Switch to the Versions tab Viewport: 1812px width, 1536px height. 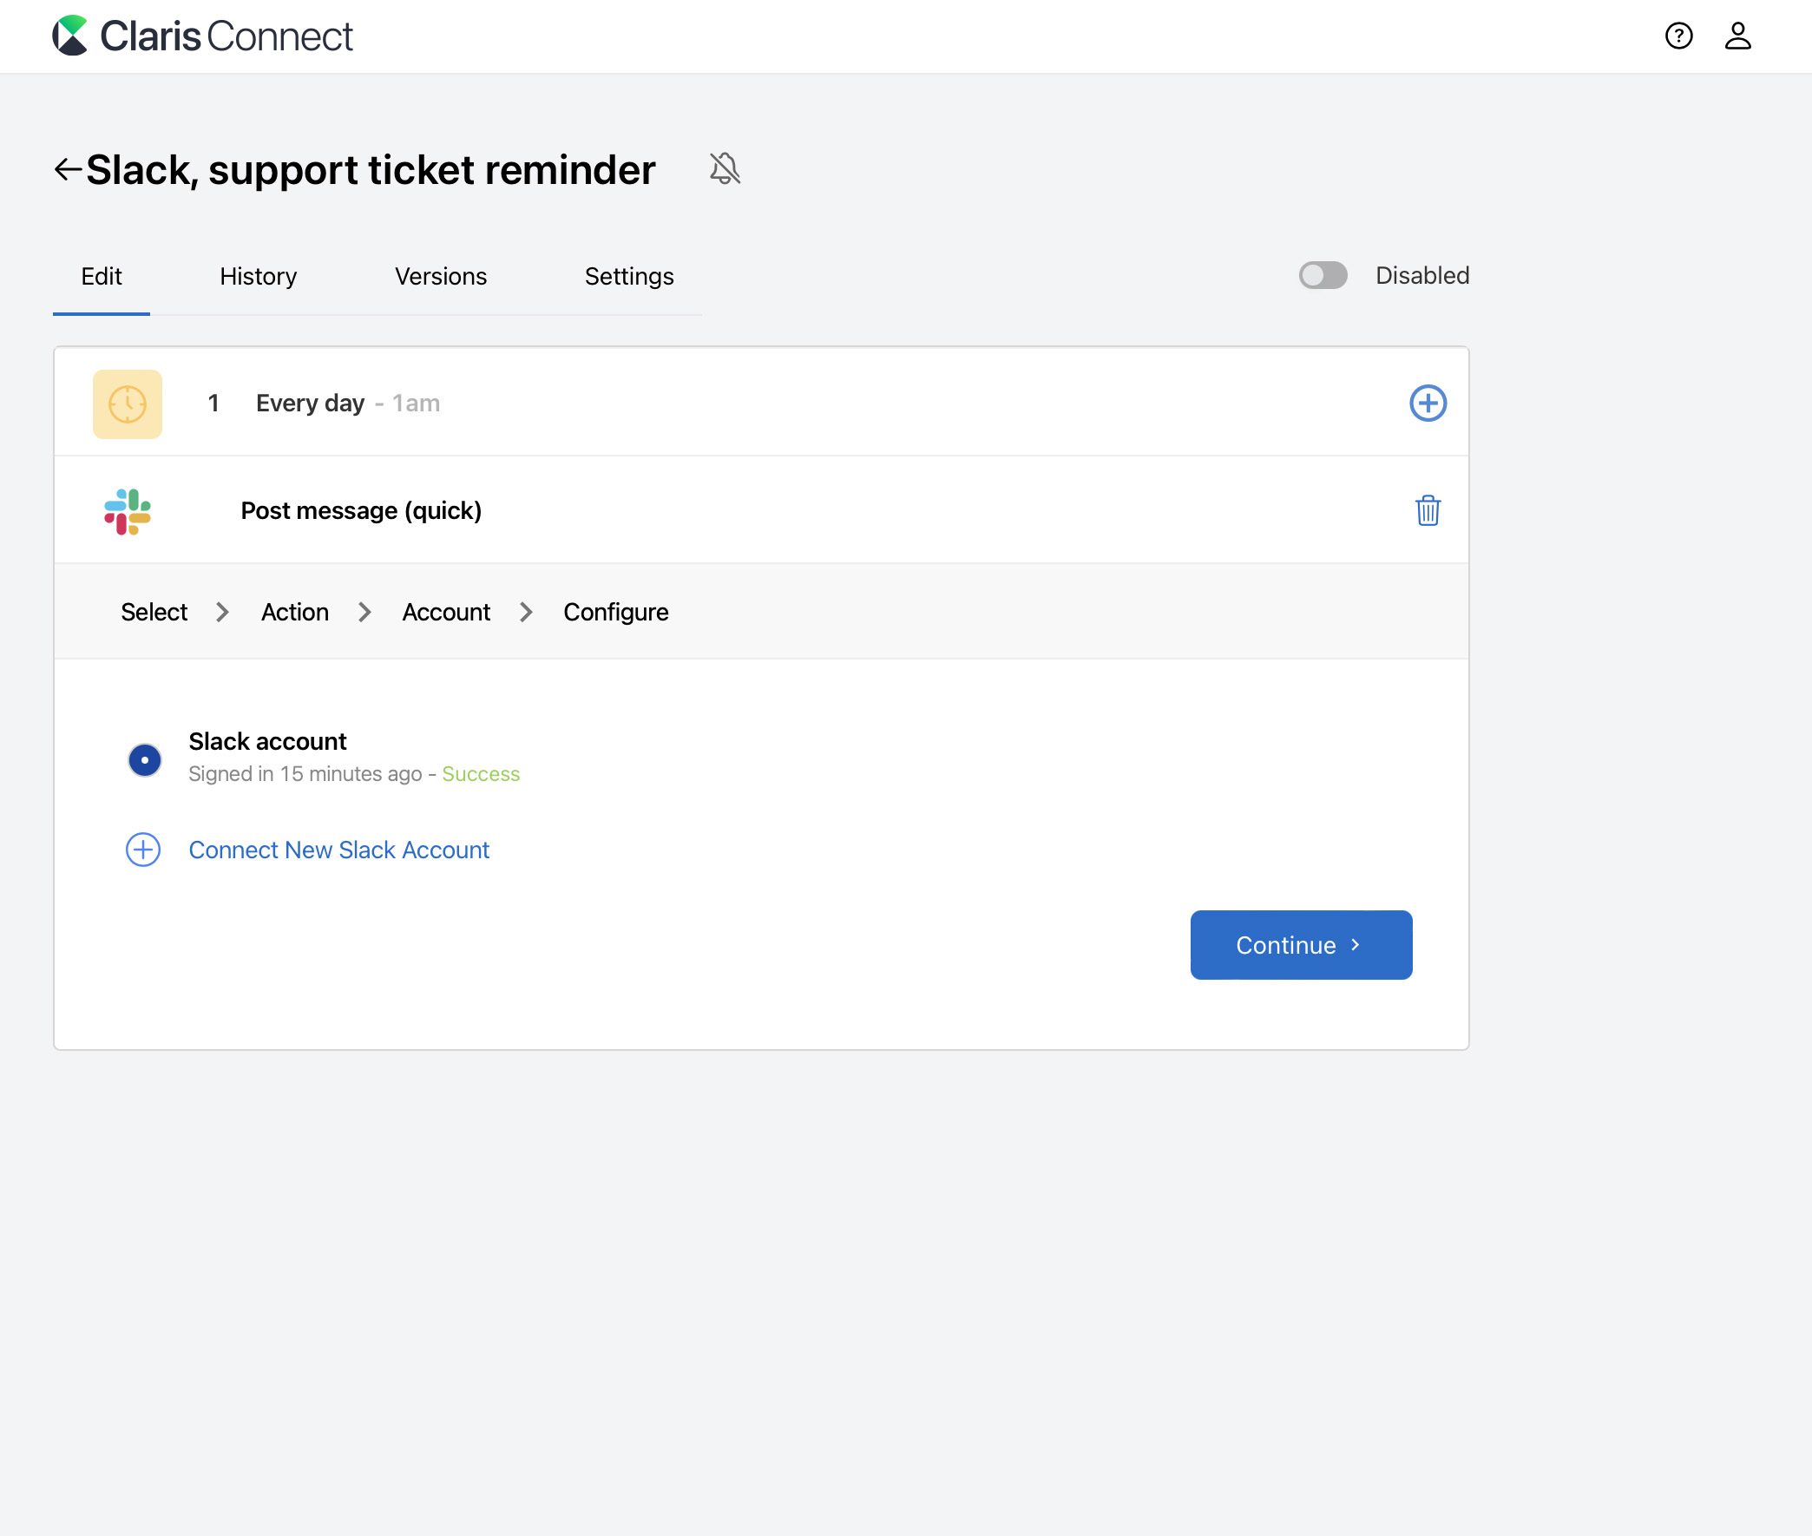coord(441,276)
